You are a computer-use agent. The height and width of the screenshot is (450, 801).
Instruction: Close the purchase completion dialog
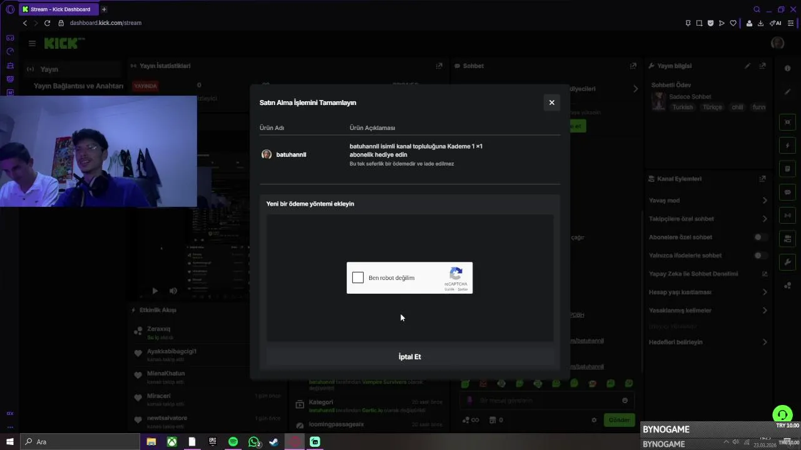coord(551,102)
